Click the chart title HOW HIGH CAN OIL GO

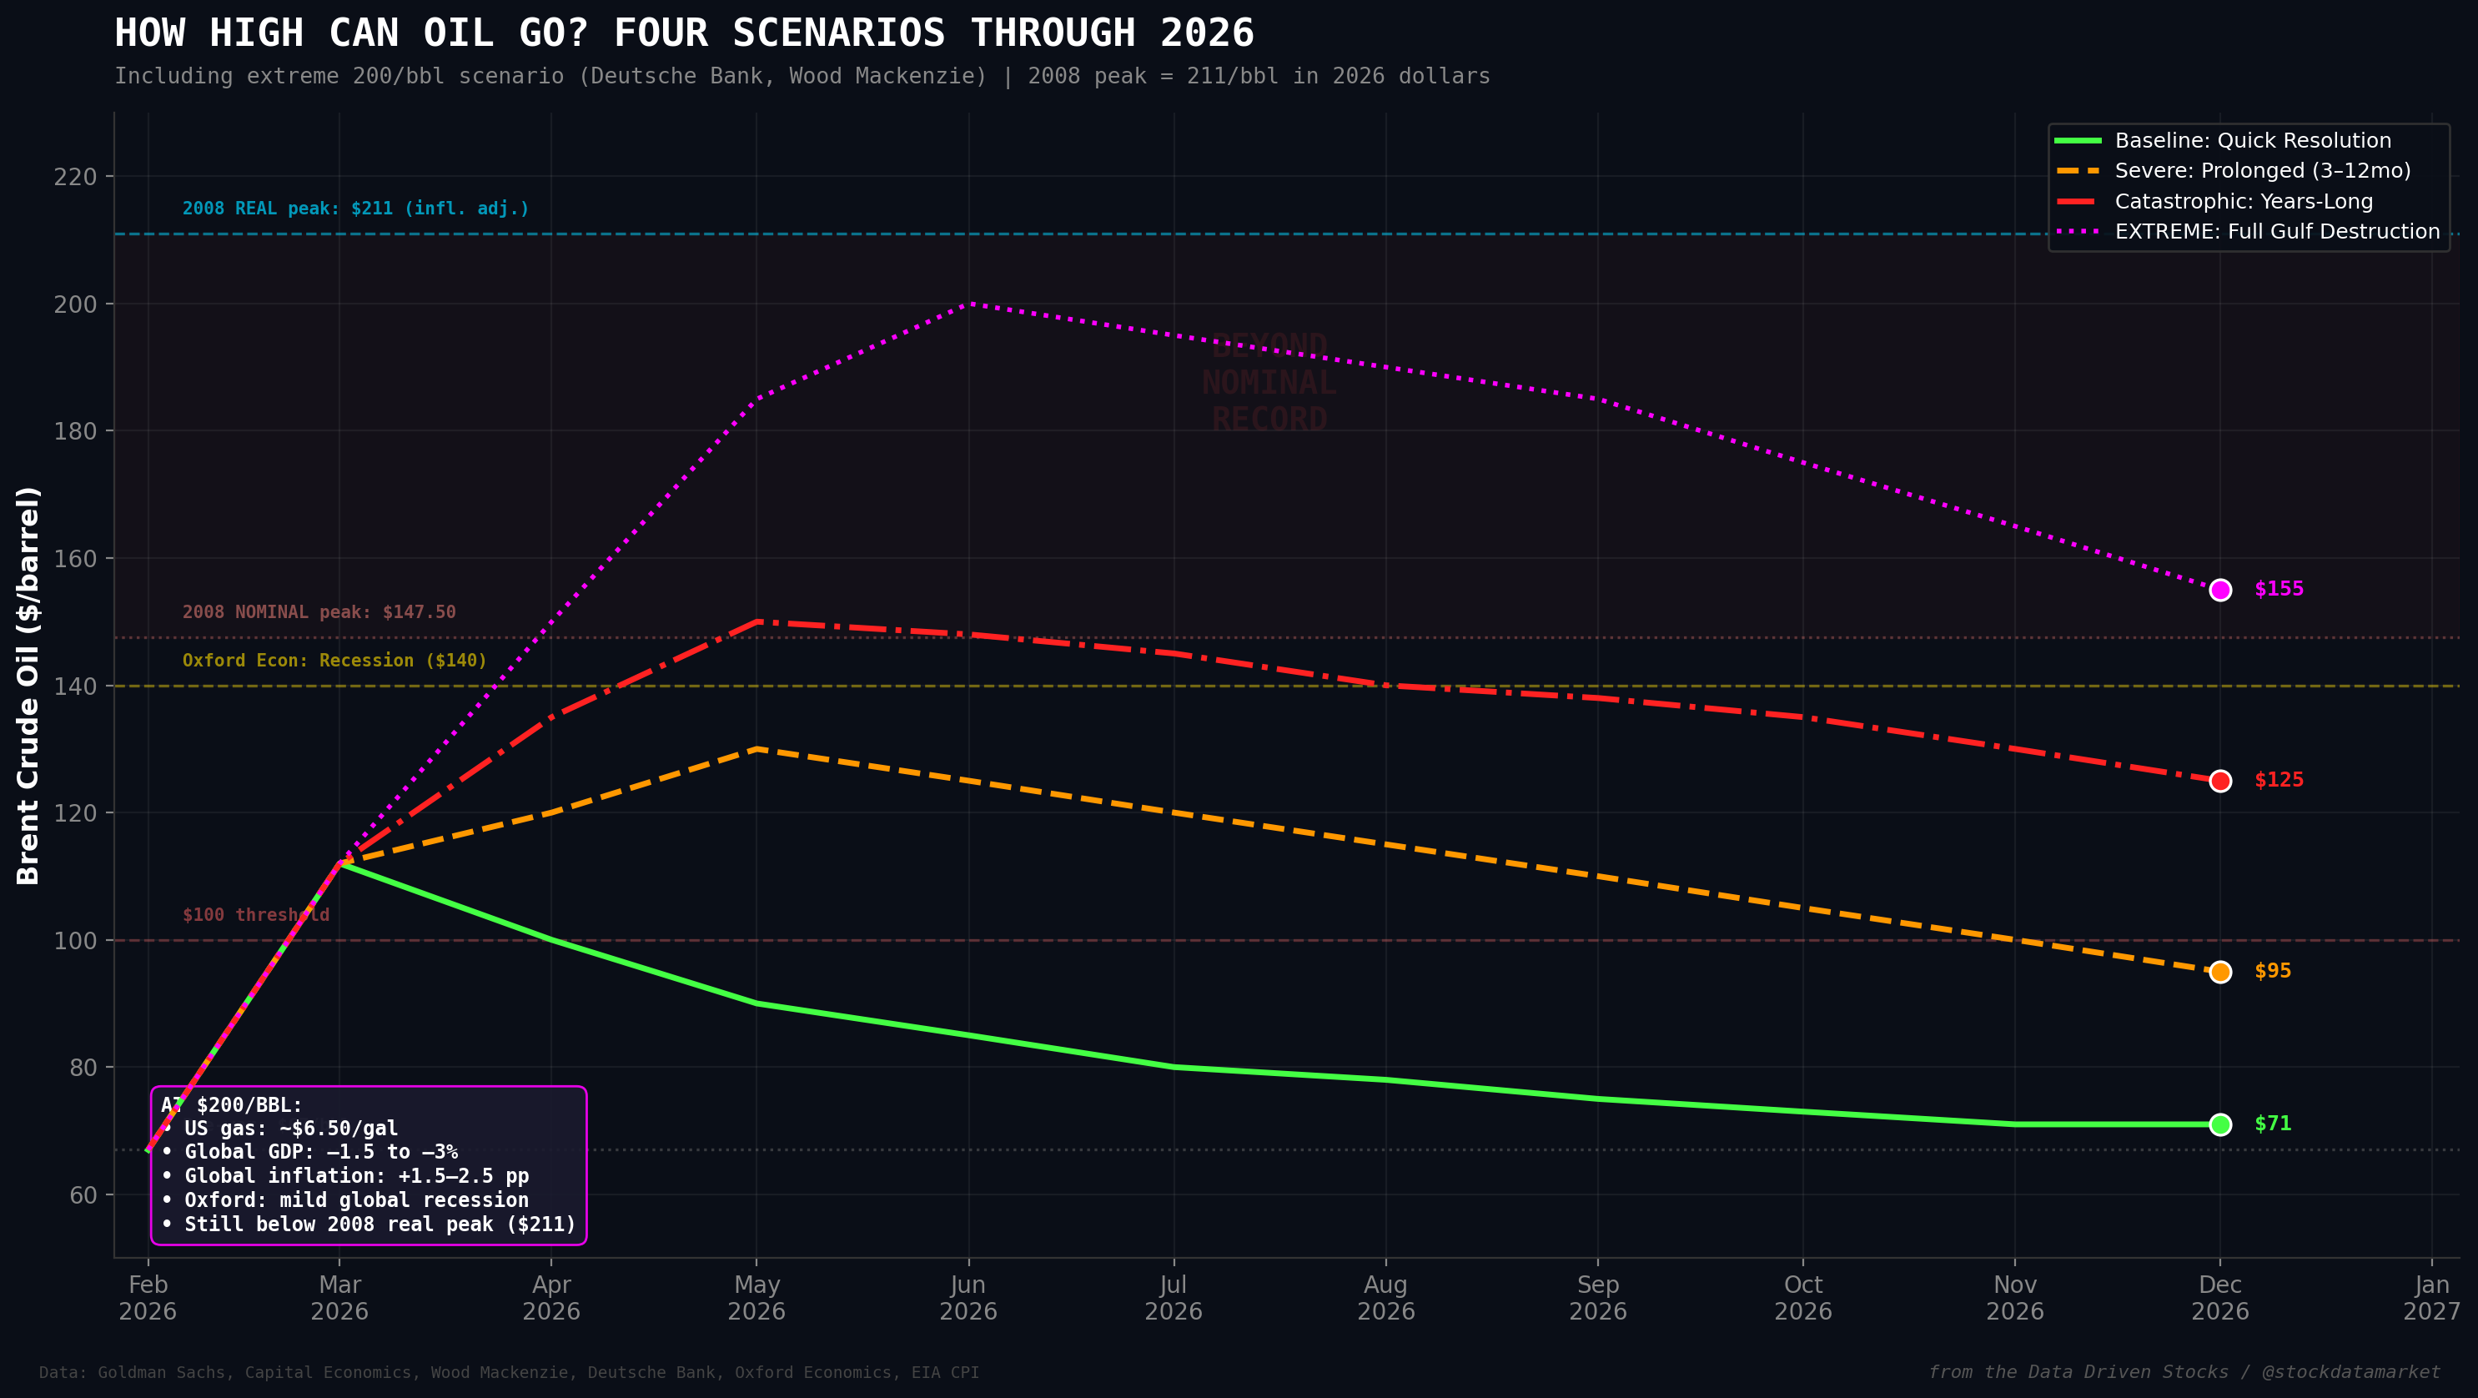pos(684,33)
